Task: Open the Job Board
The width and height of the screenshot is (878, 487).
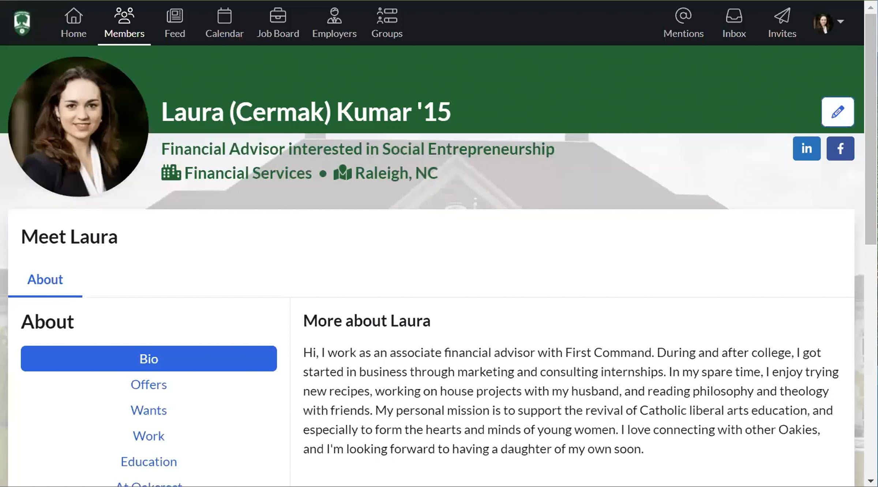Action: tap(278, 23)
